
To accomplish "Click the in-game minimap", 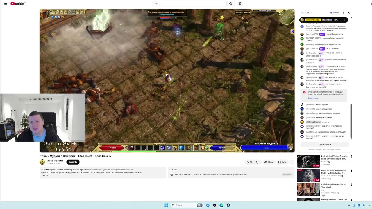I will pos(286,17).
